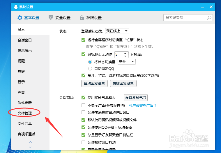Open the 登录后状态为 dropdown (我在线上)
The width and height of the screenshot is (221, 153).
[x=117, y=31]
